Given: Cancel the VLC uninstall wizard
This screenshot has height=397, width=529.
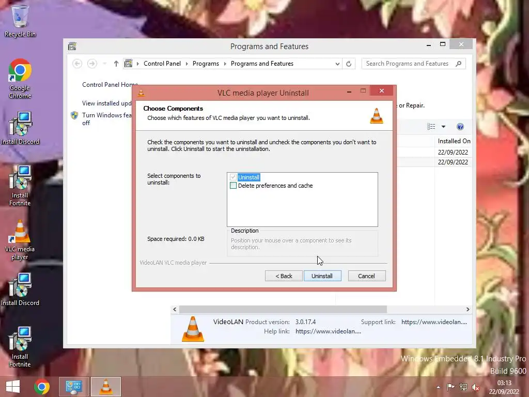Looking at the screenshot, I should coord(366,276).
